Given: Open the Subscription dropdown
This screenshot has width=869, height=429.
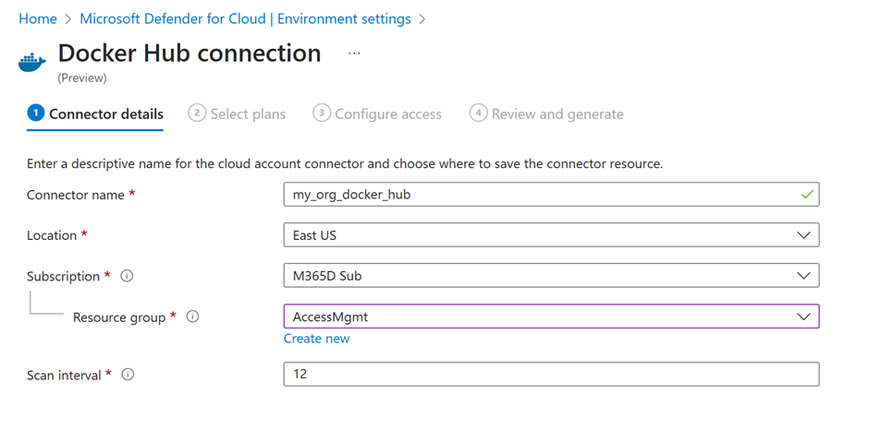Looking at the screenshot, I should pyautogui.click(x=803, y=276).
